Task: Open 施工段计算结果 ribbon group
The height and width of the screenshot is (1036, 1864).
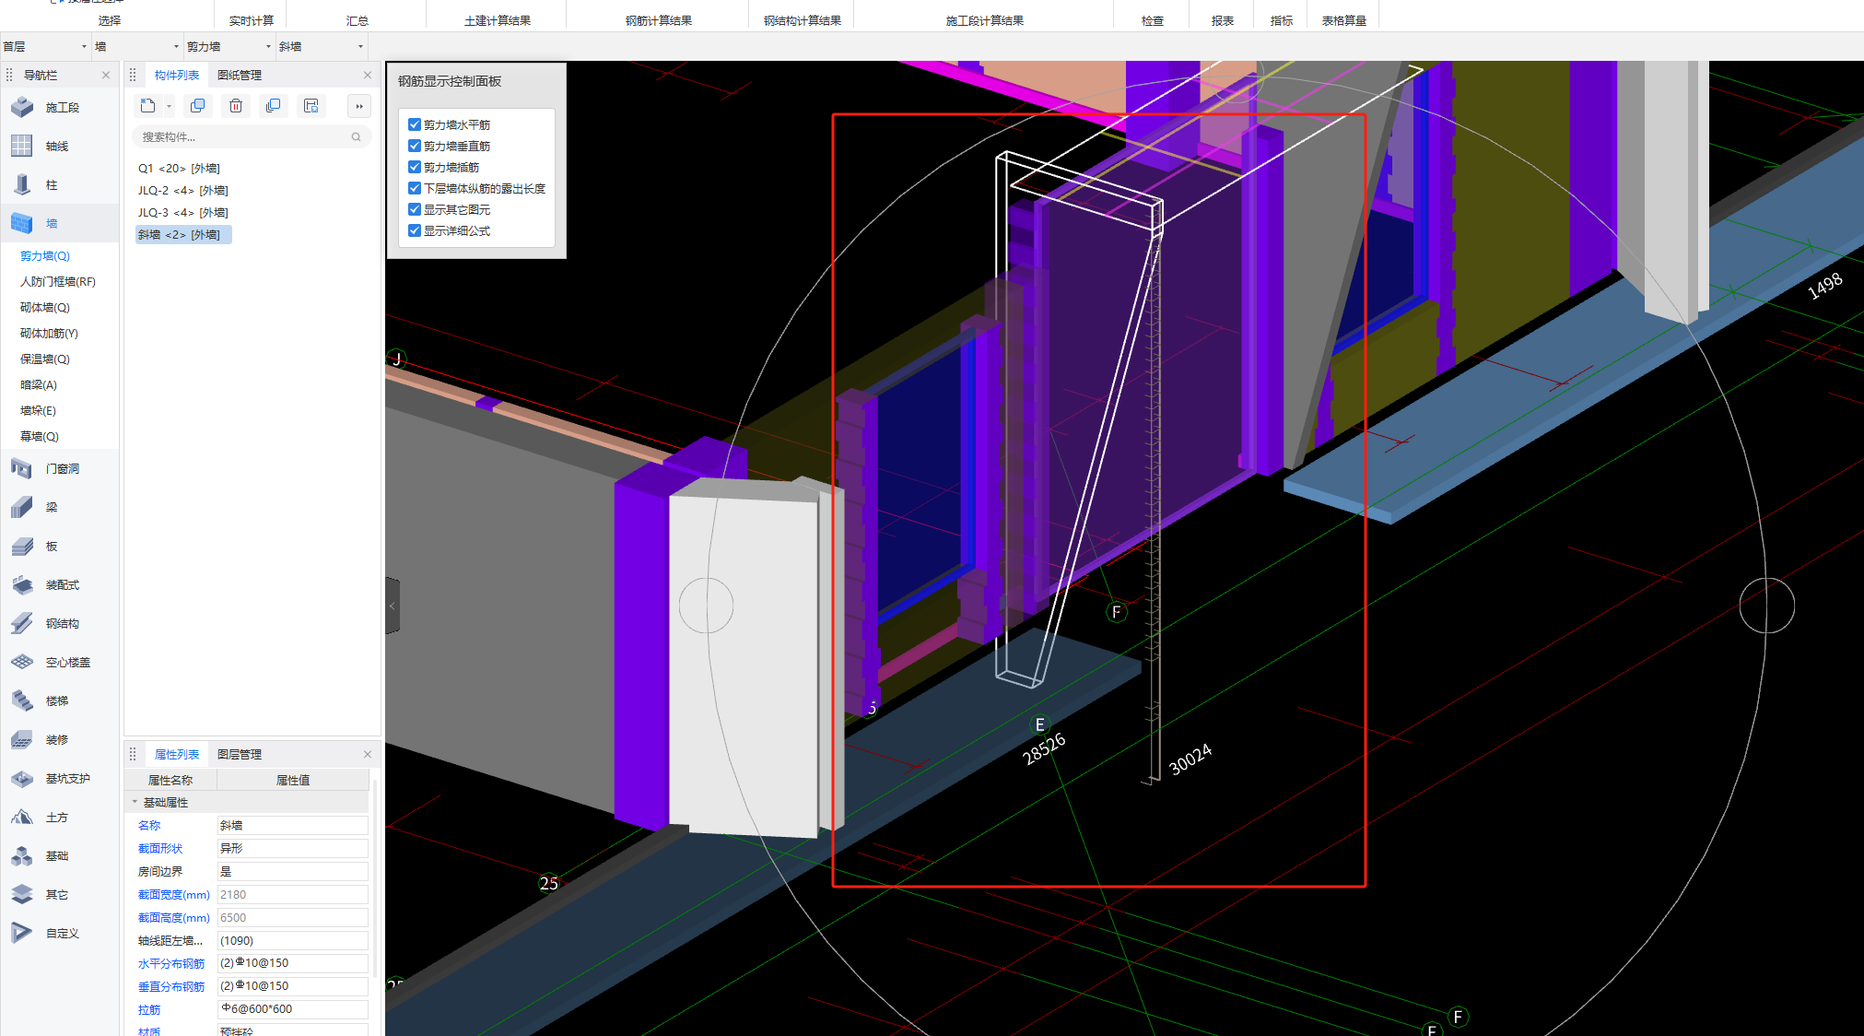Action: [x=985, y=20]
